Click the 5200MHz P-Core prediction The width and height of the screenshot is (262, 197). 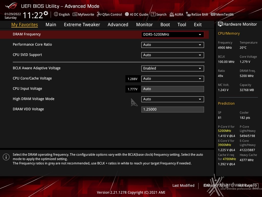(224, 131)
